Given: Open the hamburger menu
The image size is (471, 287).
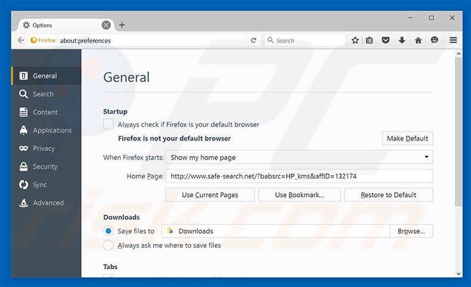Looking at the screenshot, I should [x=453, y=40].
